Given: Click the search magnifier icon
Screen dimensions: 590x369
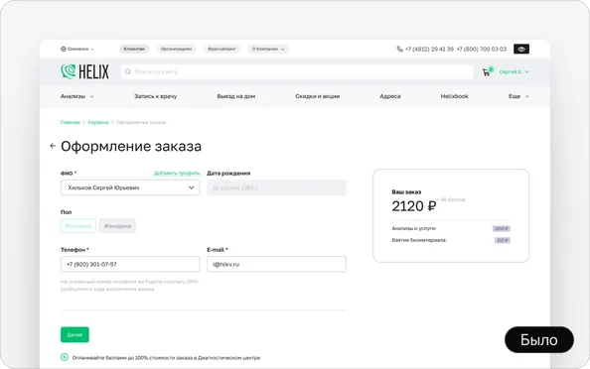Looking at the screenshot, I should point(128,71).
